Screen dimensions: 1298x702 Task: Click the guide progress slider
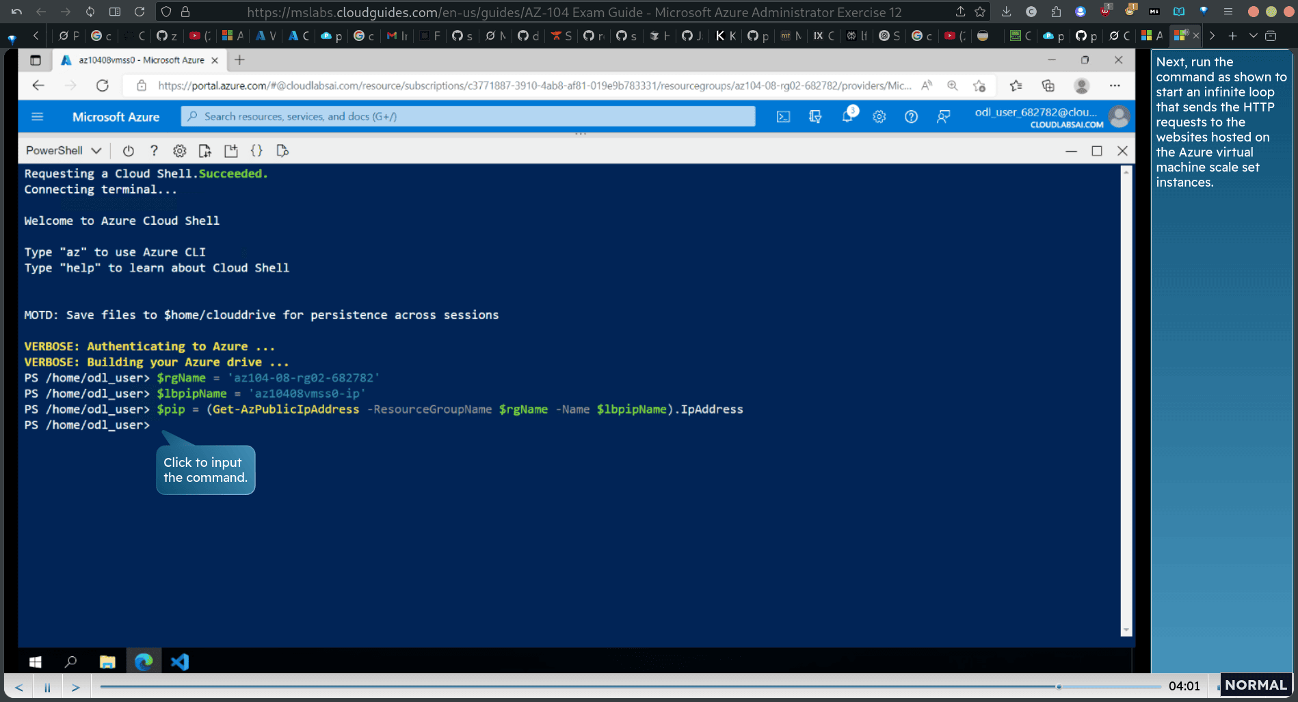click(x=631, y=686)
